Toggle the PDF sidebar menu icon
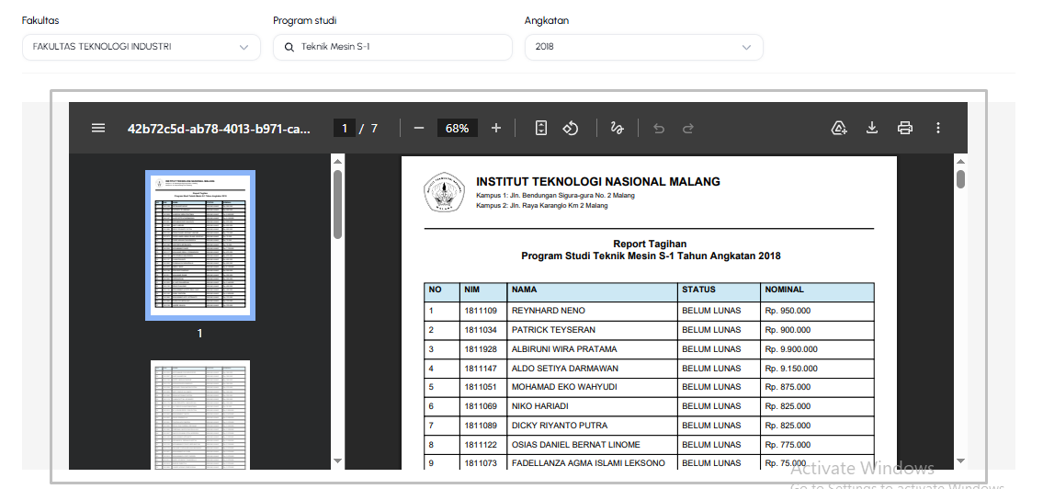The width and height of the screenshot is (1043, 489). pyautogui.click(x=97, y=128)
